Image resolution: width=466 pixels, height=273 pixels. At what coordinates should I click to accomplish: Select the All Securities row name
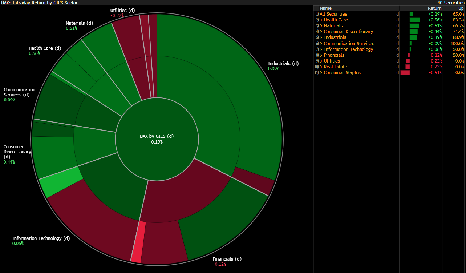point(333,14)
